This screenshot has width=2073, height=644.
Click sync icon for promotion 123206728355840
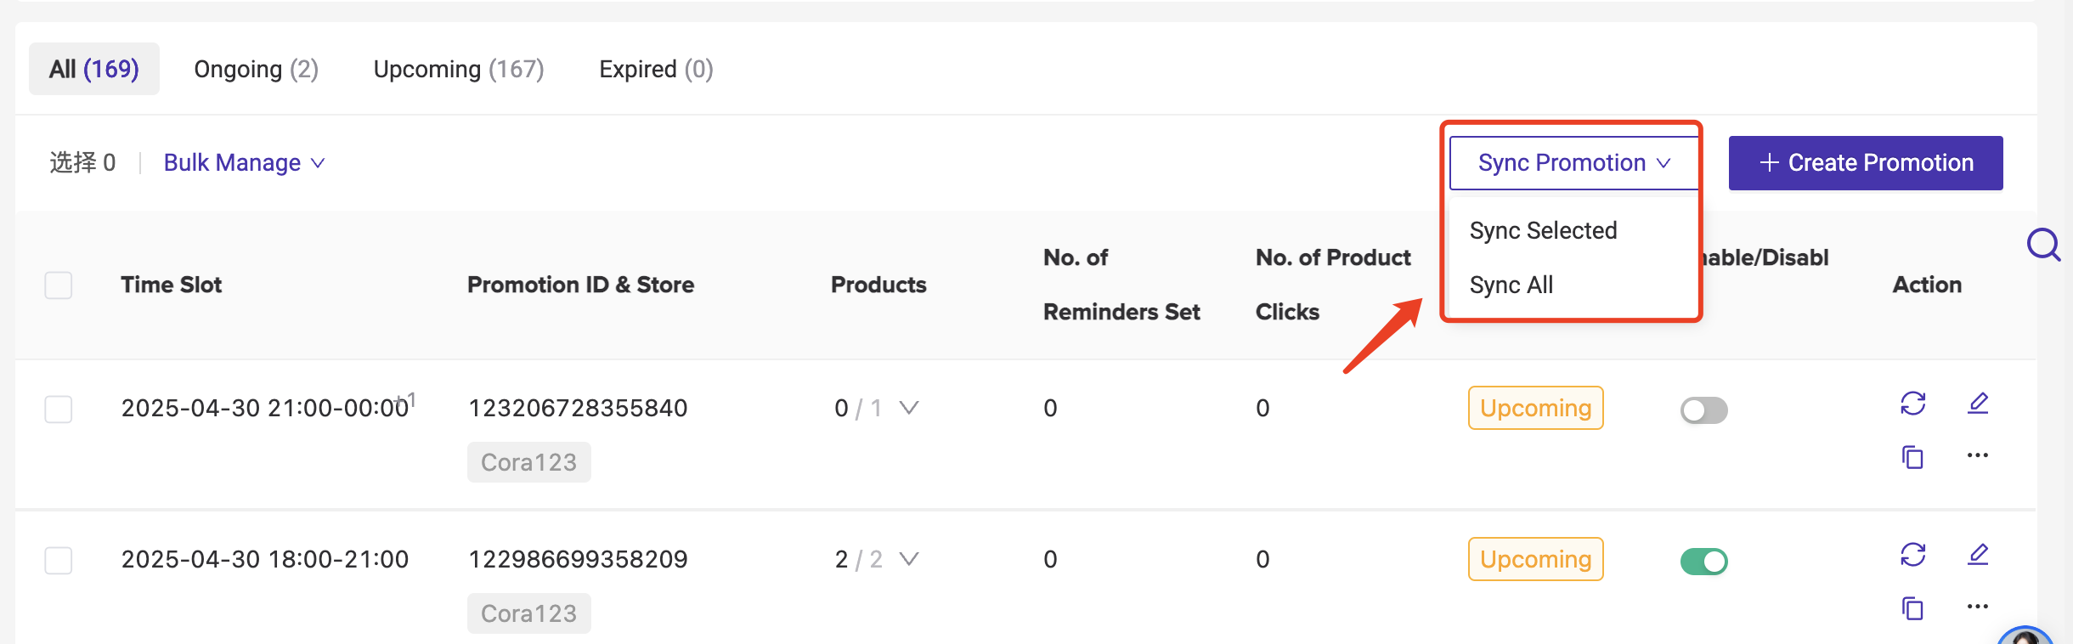click(1912, 403)
